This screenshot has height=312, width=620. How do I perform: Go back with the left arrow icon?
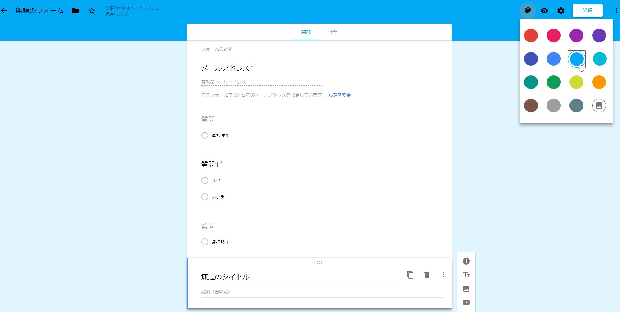coord(4,11)
